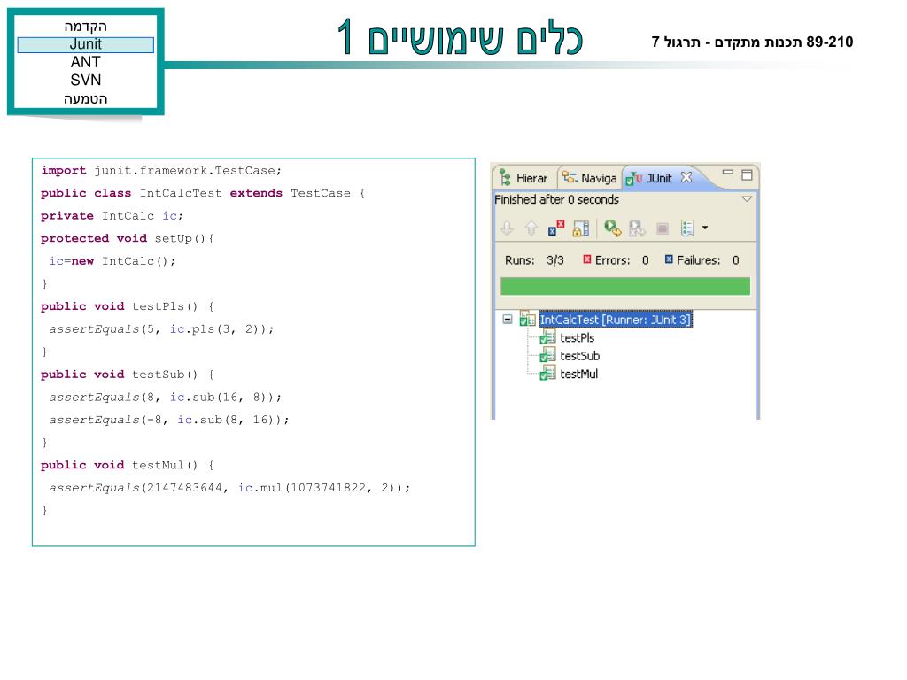Screen dimensions: 907x680
Task: Open the JUnit view menu triangle
Action: click(747, 199)
